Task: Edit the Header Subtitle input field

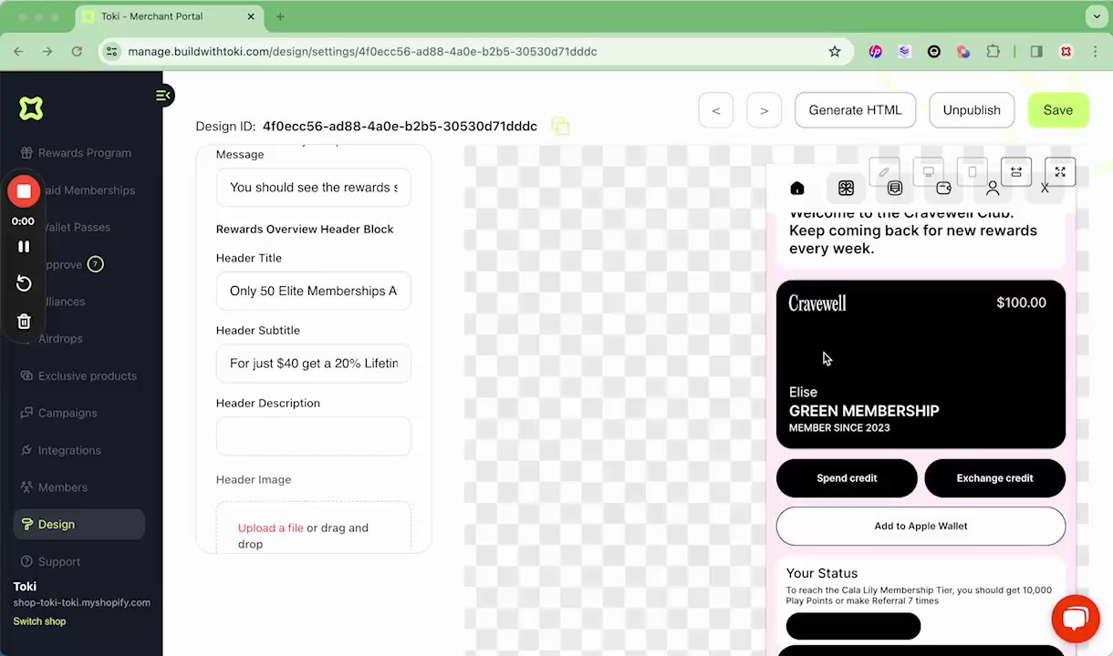Action: (313, 364)
